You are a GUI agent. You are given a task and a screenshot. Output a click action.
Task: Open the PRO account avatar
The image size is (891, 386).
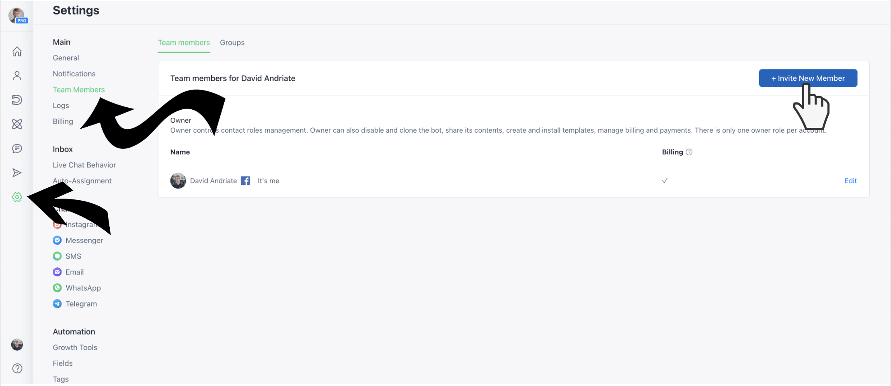click(18, 15)
